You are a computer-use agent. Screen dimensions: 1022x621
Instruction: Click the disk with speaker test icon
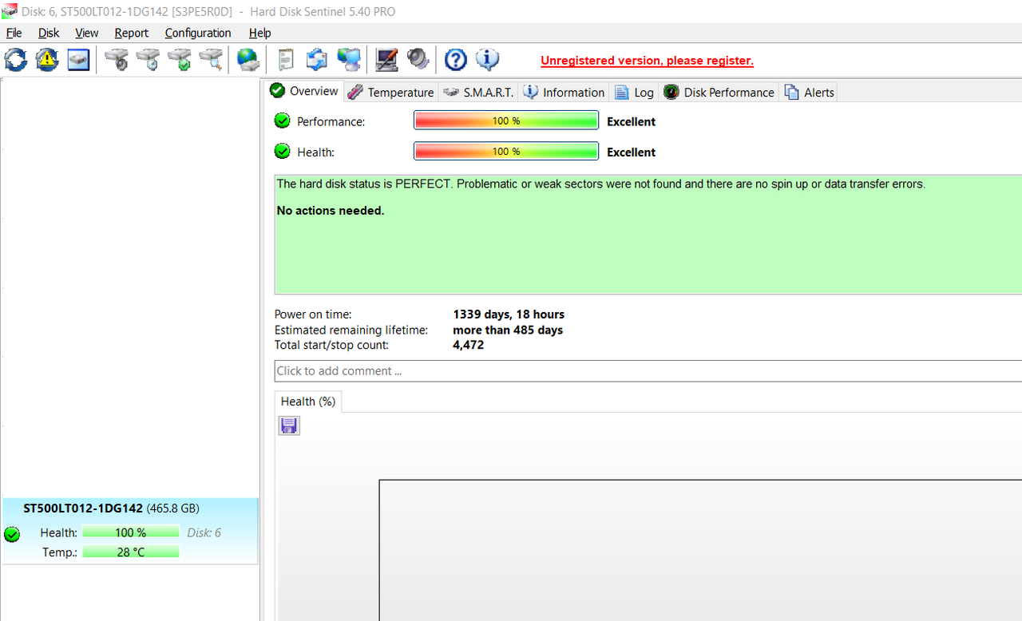pos(117,59)
